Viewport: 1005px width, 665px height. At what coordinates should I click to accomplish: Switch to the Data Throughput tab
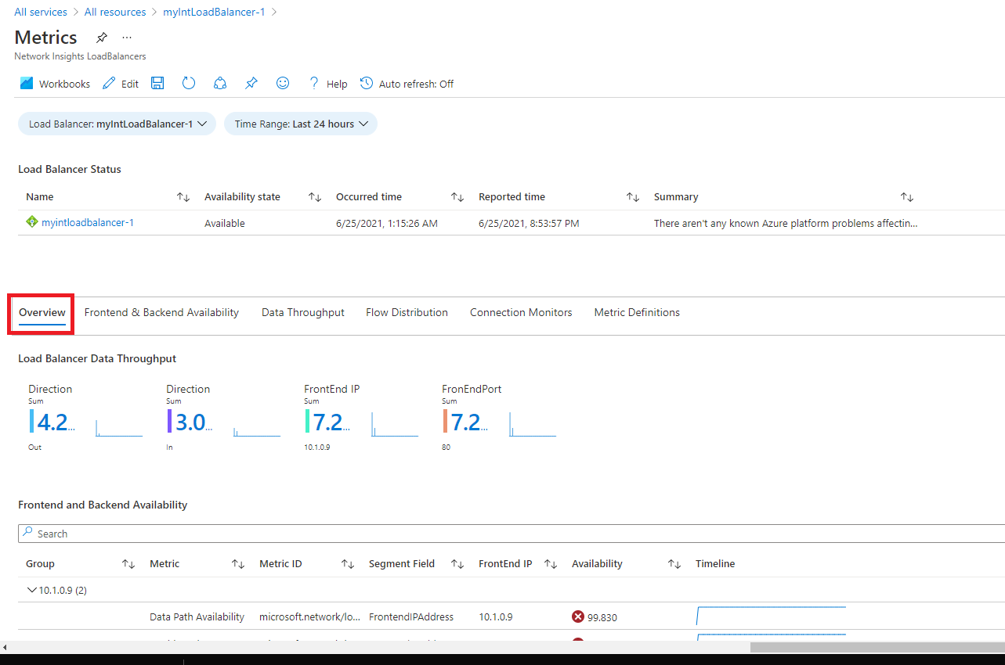[x=302, y=312]
